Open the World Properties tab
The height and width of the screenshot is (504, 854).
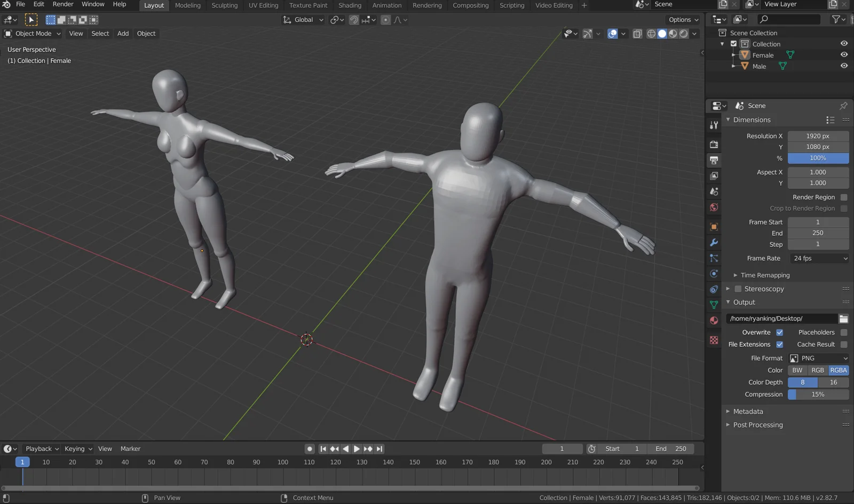tap(714, 207)
